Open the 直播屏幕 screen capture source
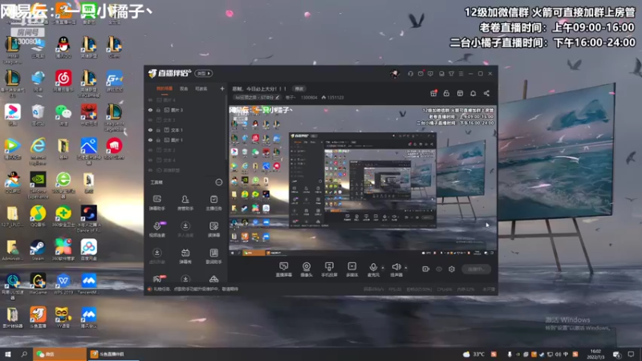642x361 pixels. [x=284, y=270]
